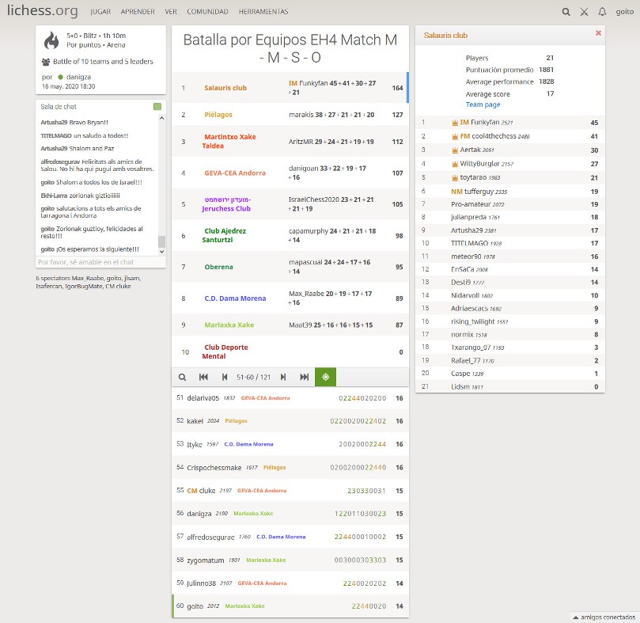This screenshot has height=623, width=640.
Task: Open the JUGAR menu
Action: click(x=100, y=12)
